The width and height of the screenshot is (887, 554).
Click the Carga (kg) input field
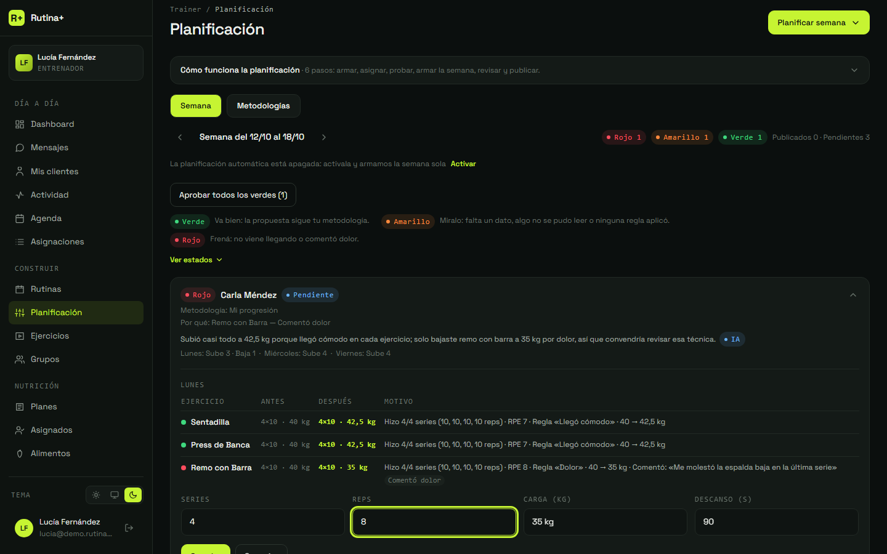click(606, 522)
